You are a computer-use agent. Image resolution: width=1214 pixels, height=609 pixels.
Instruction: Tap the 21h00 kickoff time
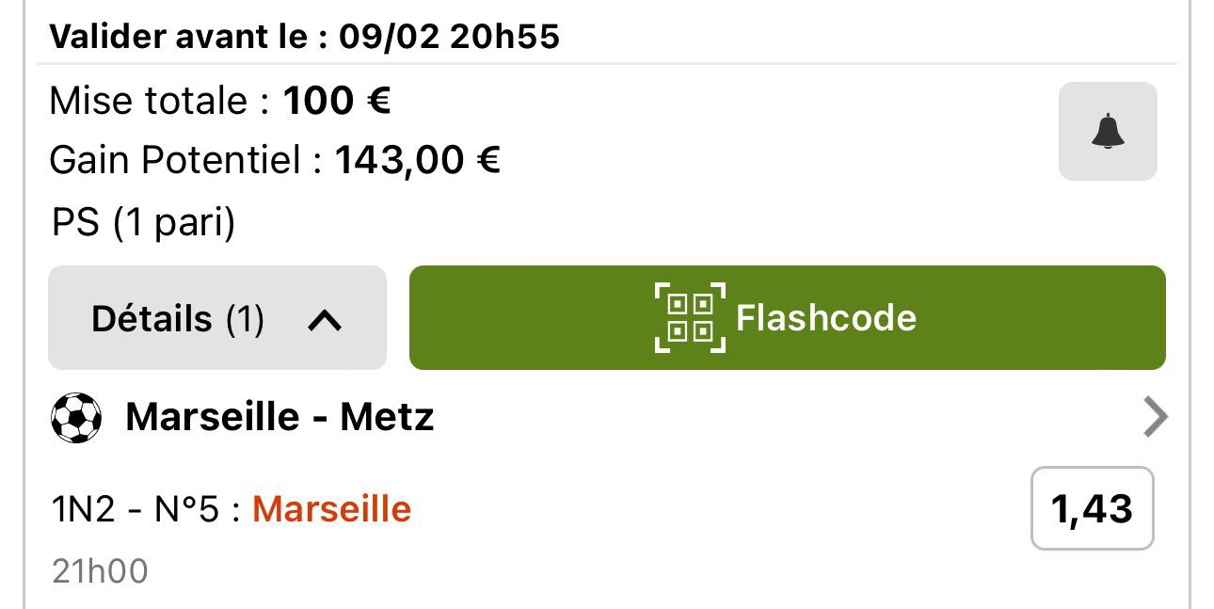100,570
